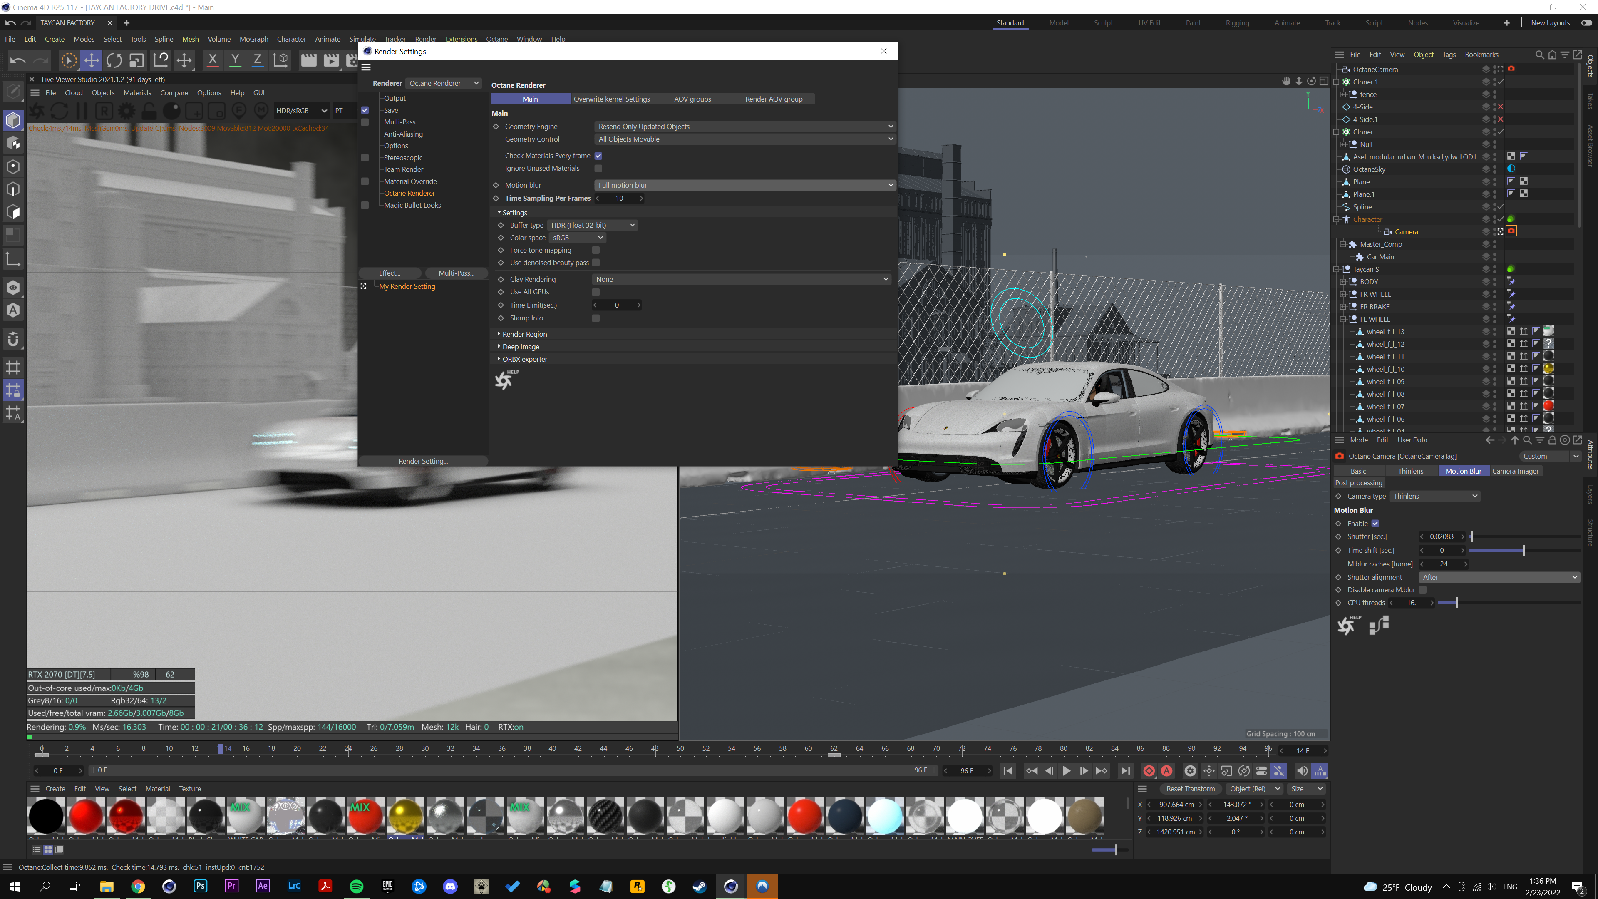The width and height of the screenshot is (1598, 899).
Task: Check Disable camera M.blur option
Action: 1422,590
